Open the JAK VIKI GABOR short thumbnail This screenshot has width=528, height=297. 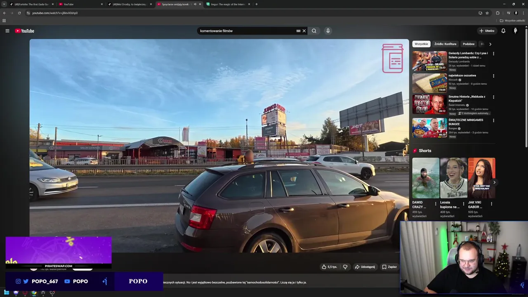point(481,178)
